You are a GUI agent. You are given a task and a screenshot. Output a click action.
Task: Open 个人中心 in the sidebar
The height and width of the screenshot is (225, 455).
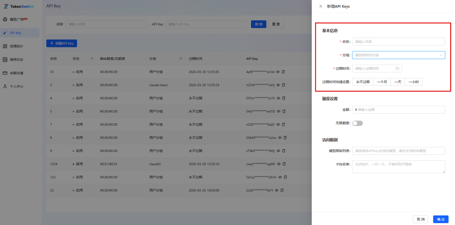20,87
